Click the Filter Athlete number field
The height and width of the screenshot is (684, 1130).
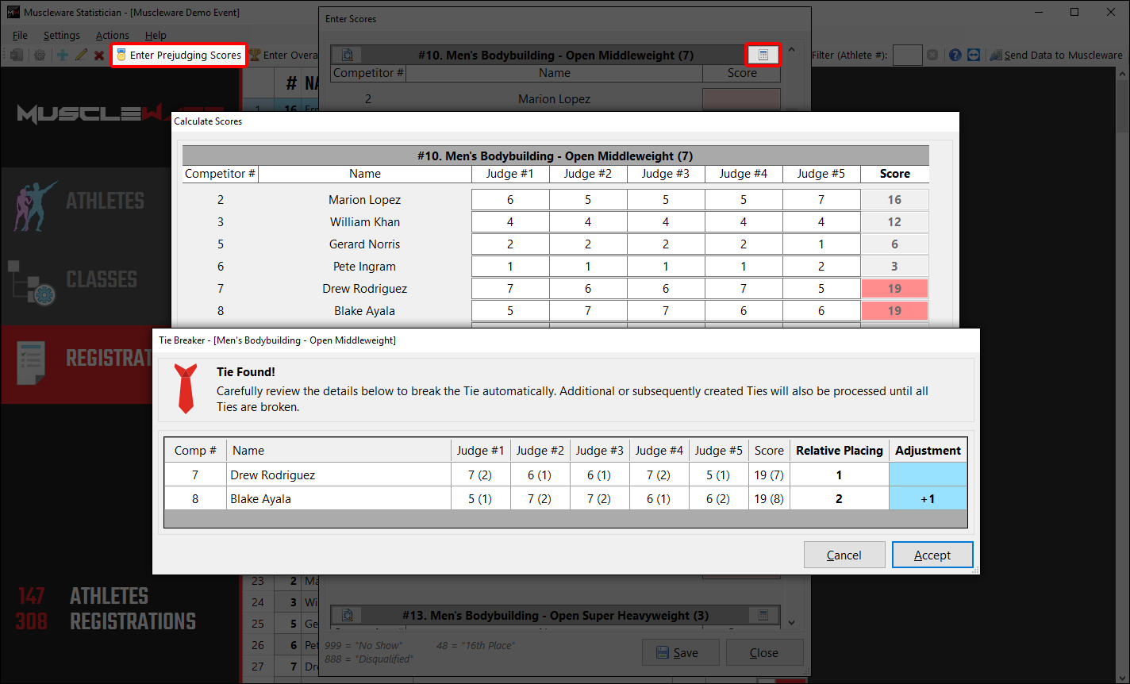tap(907, 56)
